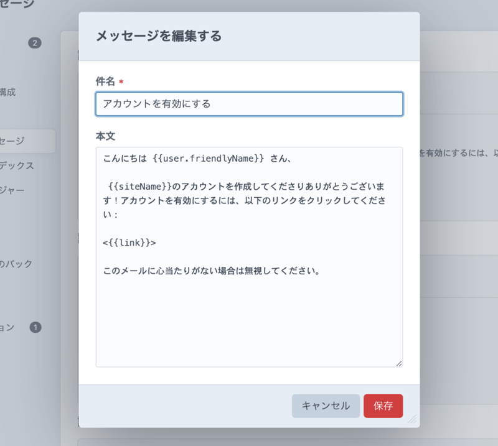Click the red 保存 button
This screenshot has width=498, height=446.
point(383,406)
